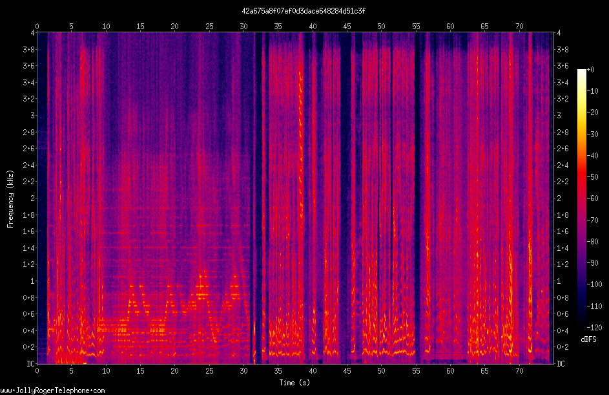Click '1.8' on the right frequency axis
609x395 pixels.
click(x=563, y=215)
